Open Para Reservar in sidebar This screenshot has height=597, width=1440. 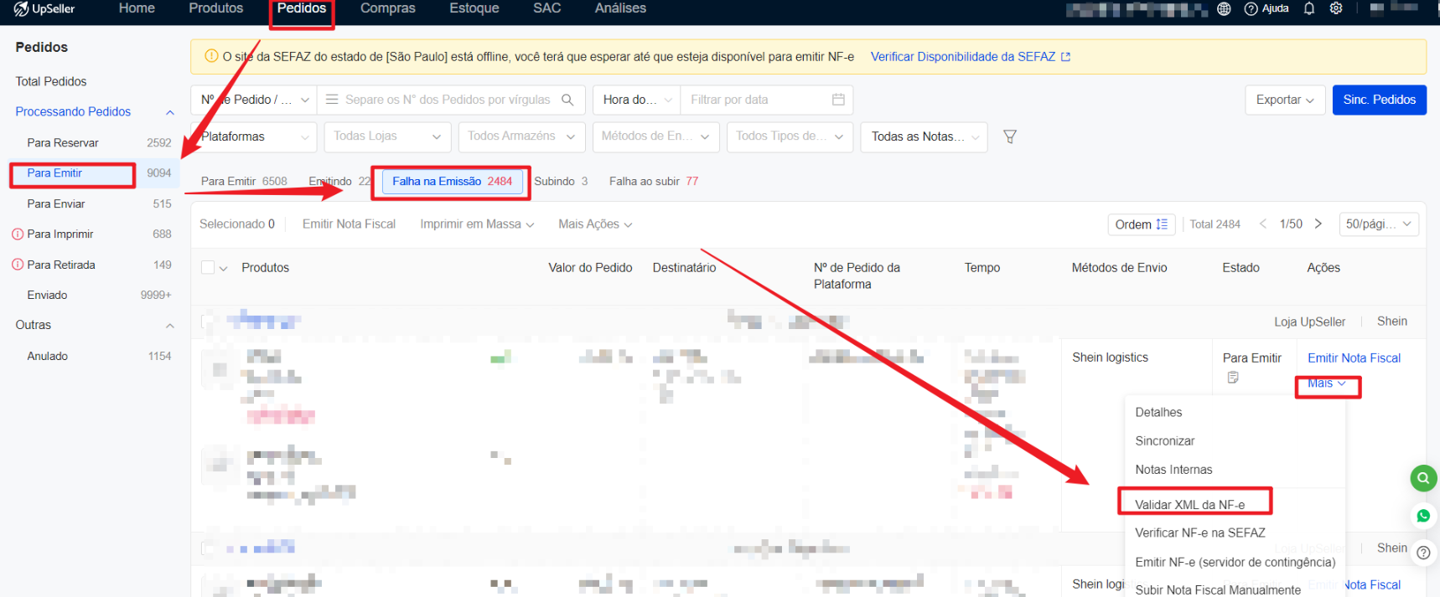click(63, 143)
